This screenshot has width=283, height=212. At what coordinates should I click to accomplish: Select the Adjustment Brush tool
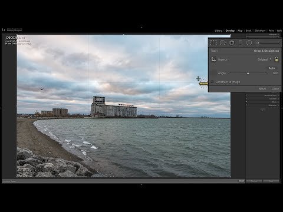[x=258, y=42]
